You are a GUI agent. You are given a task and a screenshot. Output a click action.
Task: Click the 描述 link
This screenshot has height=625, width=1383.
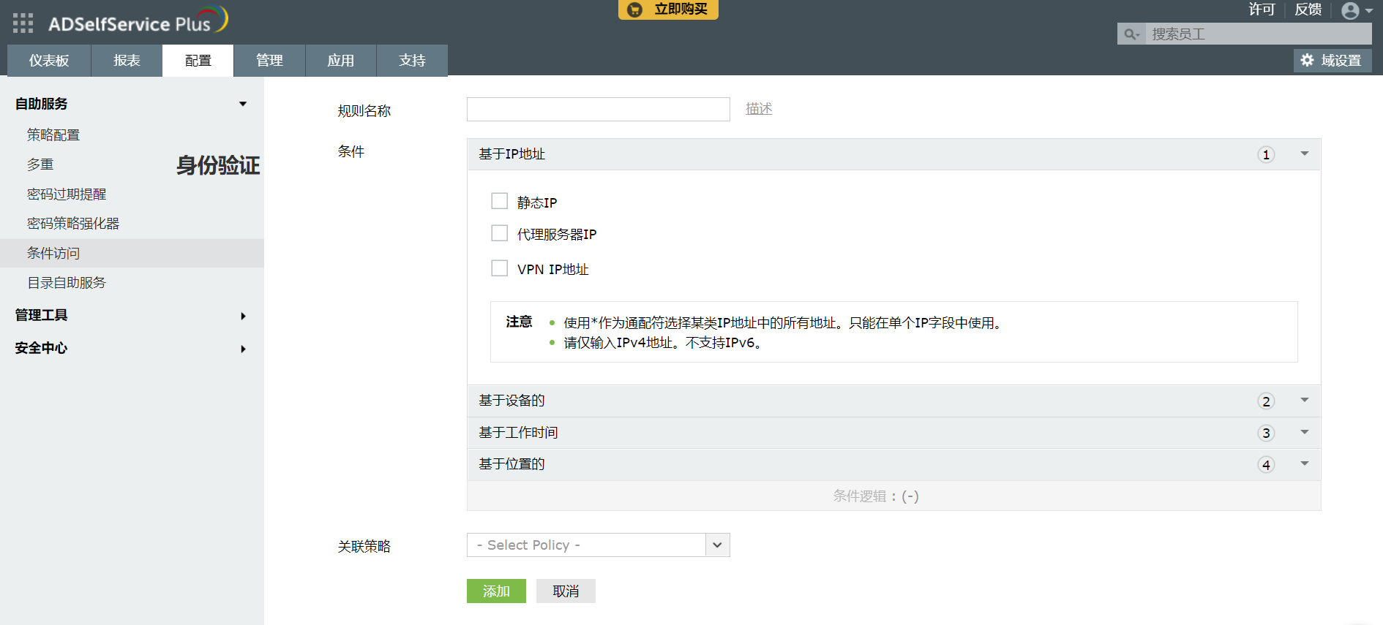pos(759,109)
